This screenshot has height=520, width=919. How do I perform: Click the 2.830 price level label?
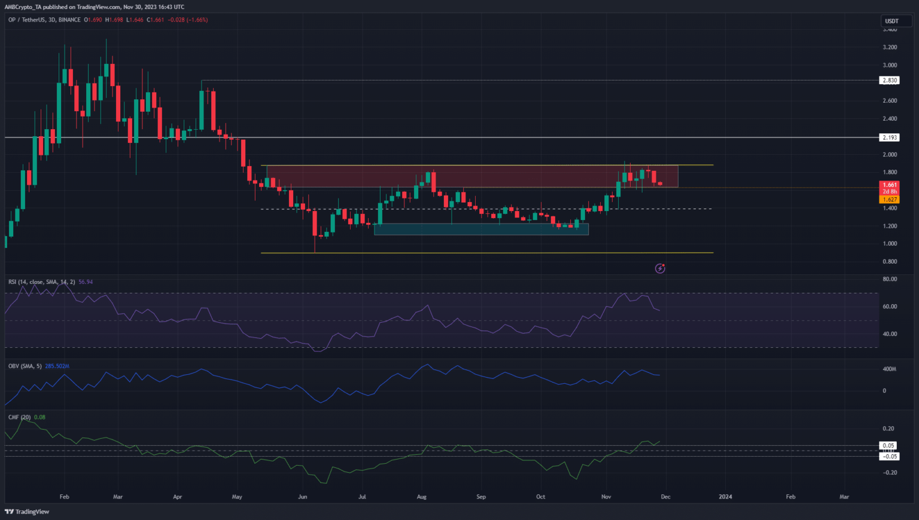890,80
